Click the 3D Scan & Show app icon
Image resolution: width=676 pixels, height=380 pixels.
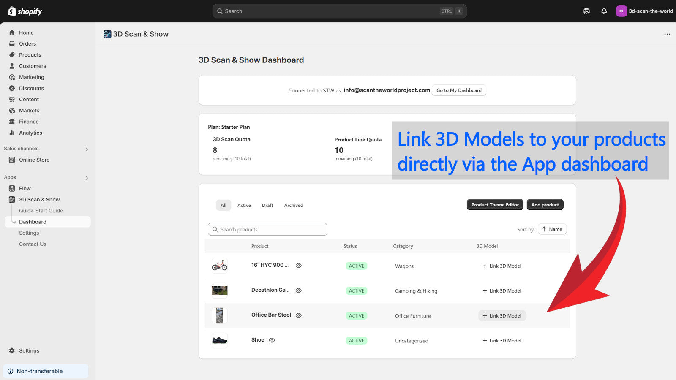(12, 199)
